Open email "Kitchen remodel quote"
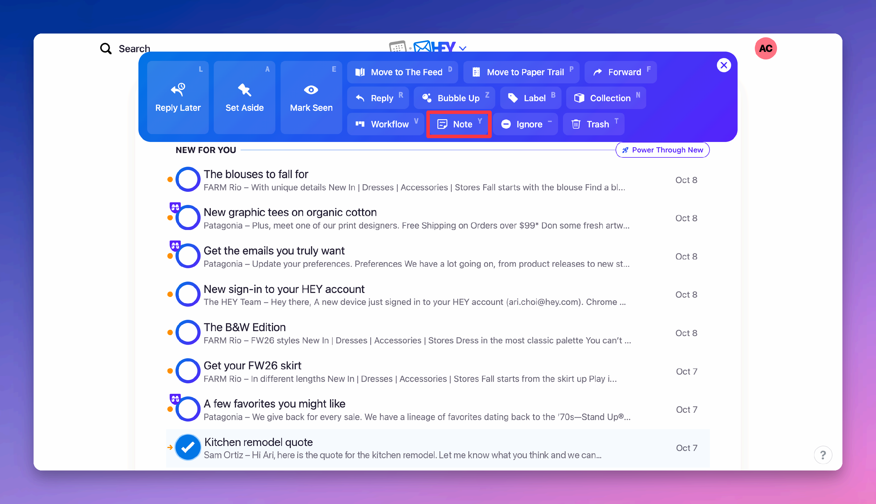The height and width of the screenshot is (504, 876). coord(438,448)
